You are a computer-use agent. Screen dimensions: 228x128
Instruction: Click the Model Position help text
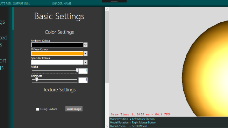[132, 119]
